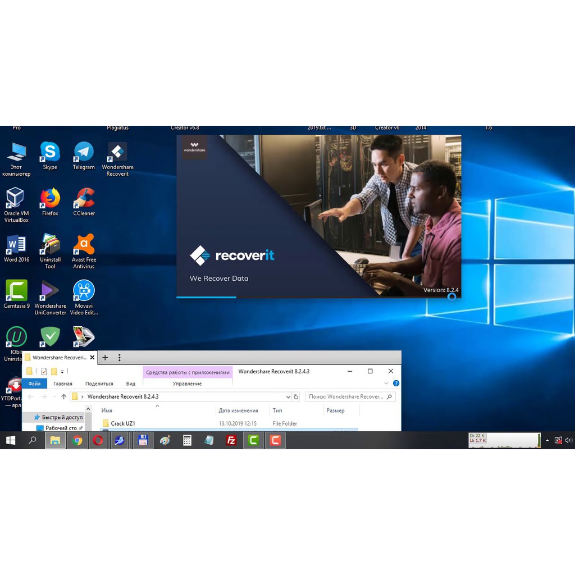Screen dimensions: 575x575
Task: Switch to green Camtasia taskbar button
Action: pos(253,440)
